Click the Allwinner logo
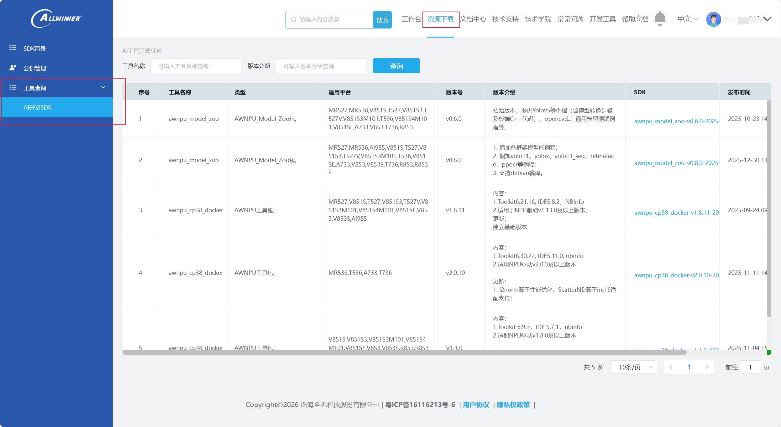This screenshot has width=781, height=427. click(56, 18)
